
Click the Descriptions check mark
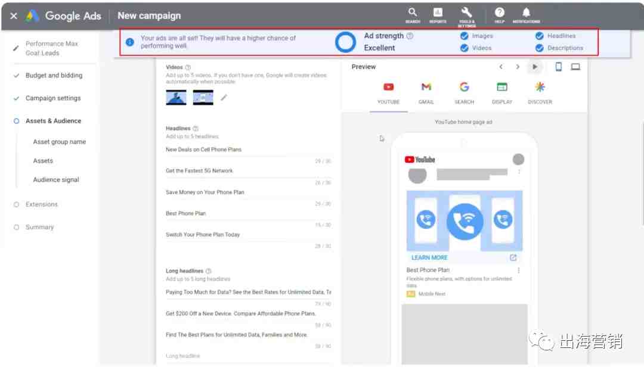539,48
